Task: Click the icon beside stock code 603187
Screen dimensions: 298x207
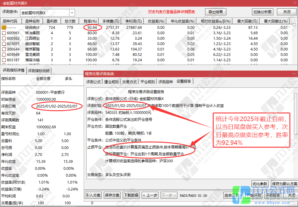Action: (x=4, y=60)
